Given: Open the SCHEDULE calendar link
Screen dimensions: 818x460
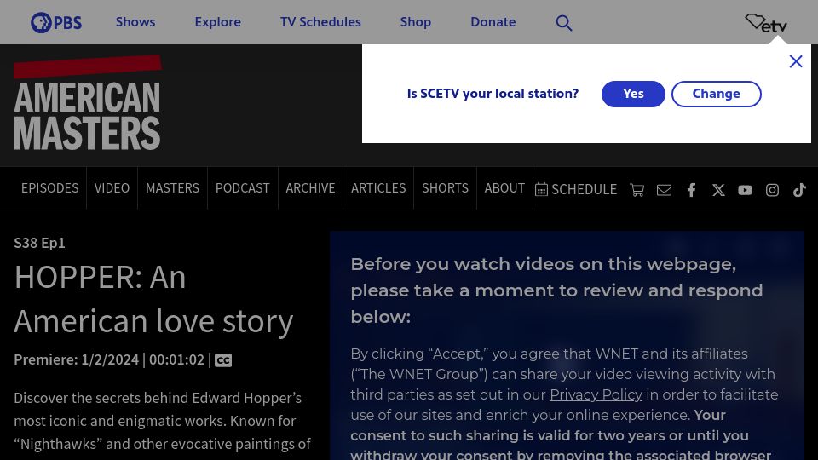Looking at the screenshot, I should (x=576, y=189).
